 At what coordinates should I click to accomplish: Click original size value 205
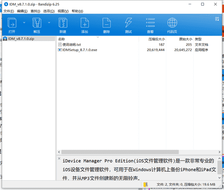click(189, 45)
